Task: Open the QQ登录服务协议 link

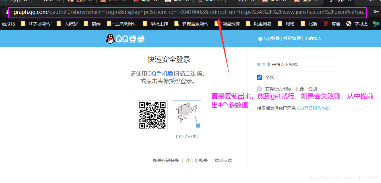Action: click(x=314, y=108)
